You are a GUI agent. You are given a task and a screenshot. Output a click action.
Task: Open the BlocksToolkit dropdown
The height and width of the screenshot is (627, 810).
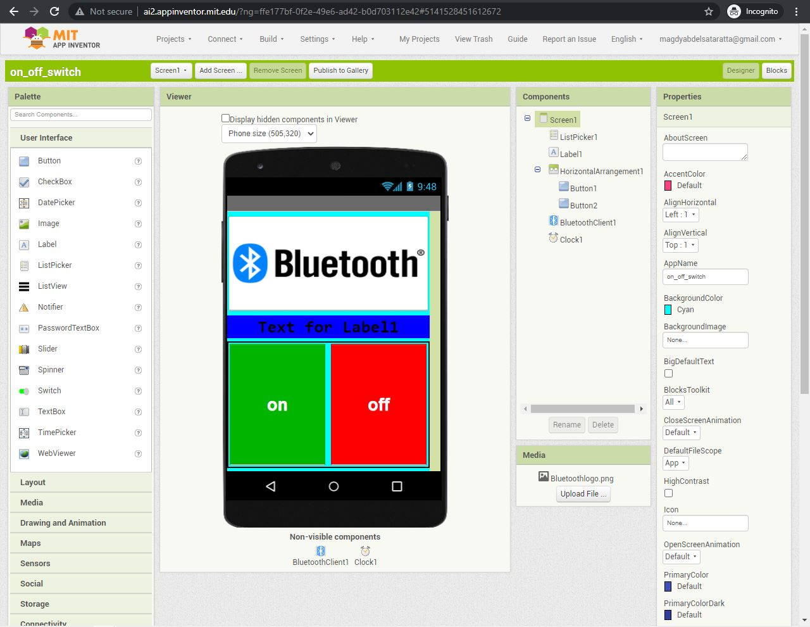[673, 402]
